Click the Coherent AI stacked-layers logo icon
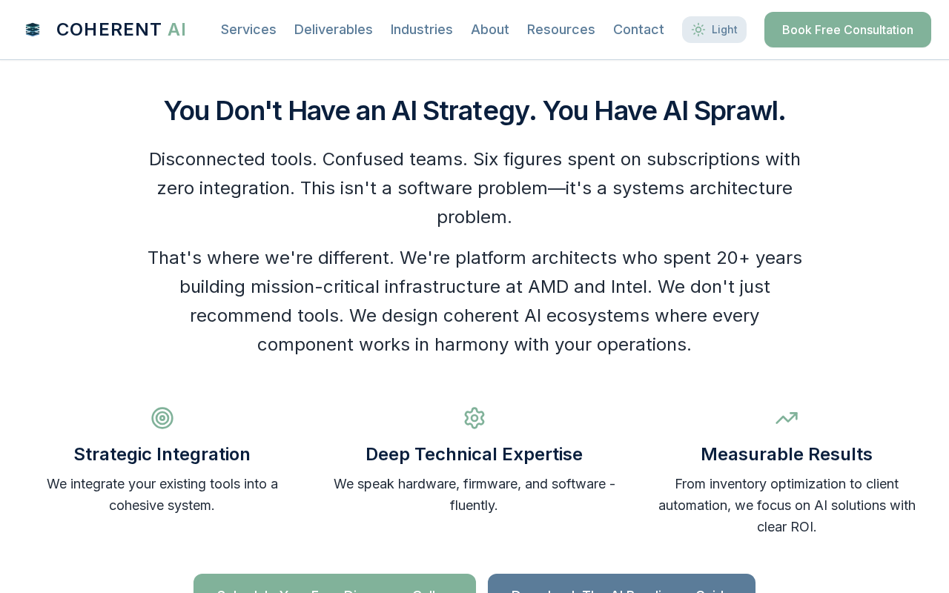This screenshot has height=593, width=949. (33, 30)
